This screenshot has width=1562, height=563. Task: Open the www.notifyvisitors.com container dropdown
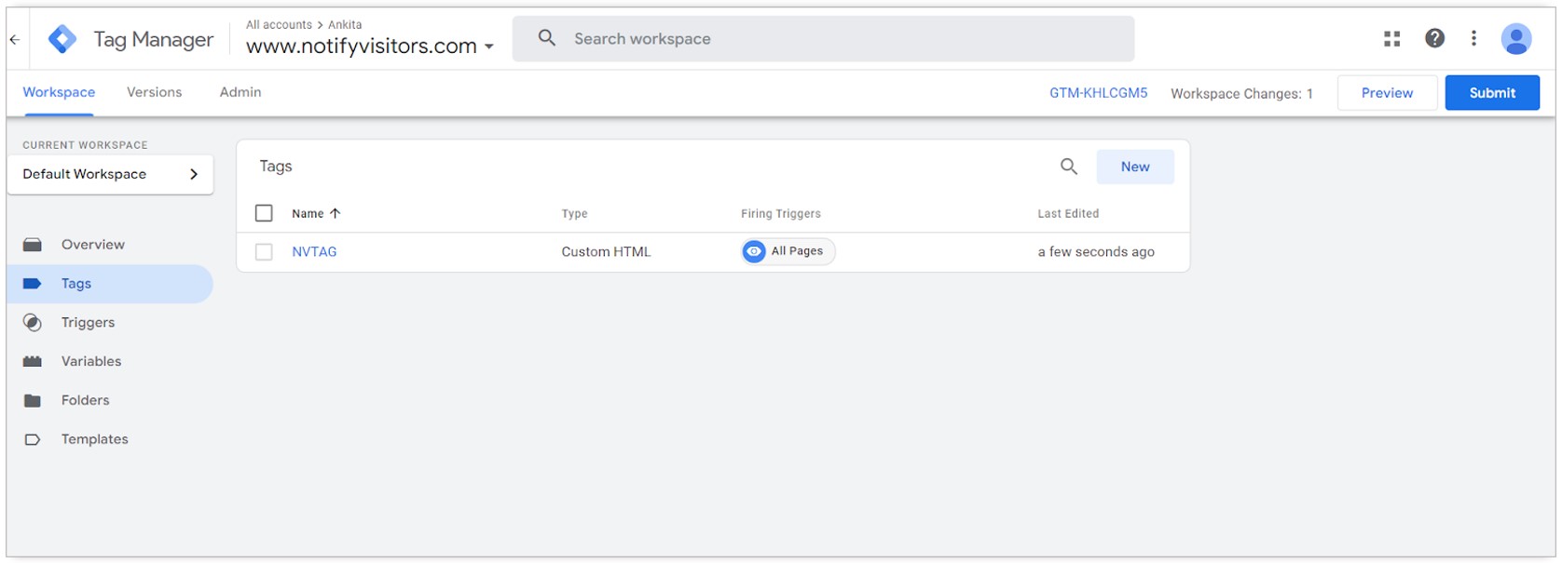pos(370,46)
